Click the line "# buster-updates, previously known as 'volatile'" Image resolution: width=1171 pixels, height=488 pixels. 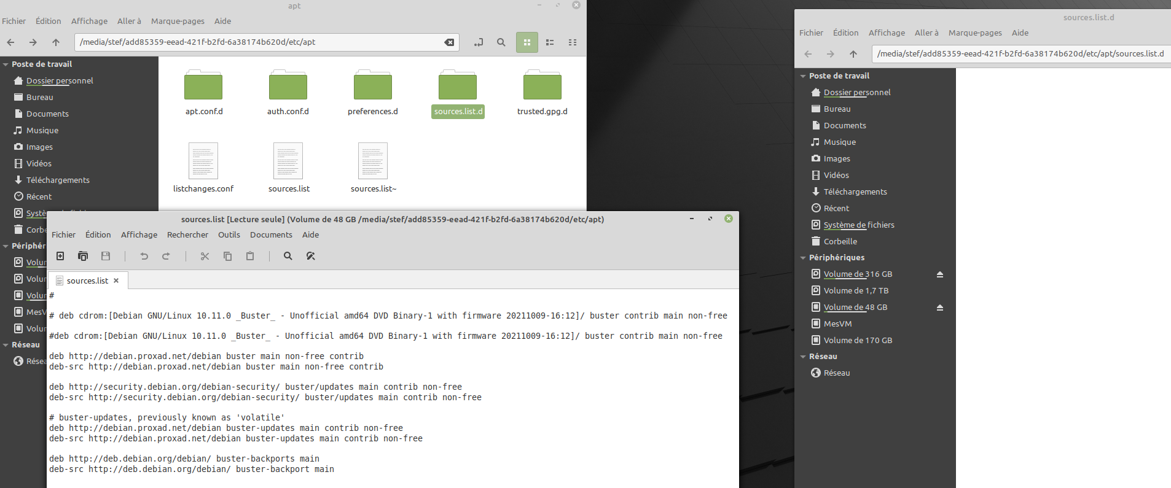pos(167,418)
